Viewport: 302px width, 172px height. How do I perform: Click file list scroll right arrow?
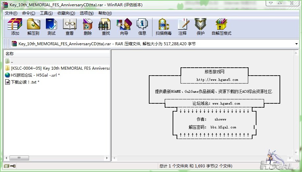[x=107, y=158]
